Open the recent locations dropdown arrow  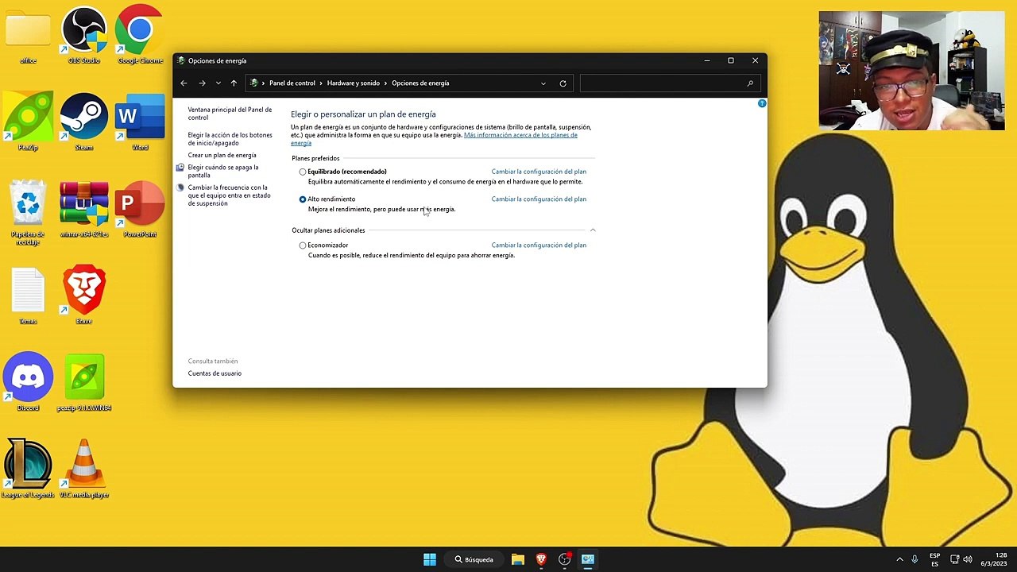[x=218, y=83]
